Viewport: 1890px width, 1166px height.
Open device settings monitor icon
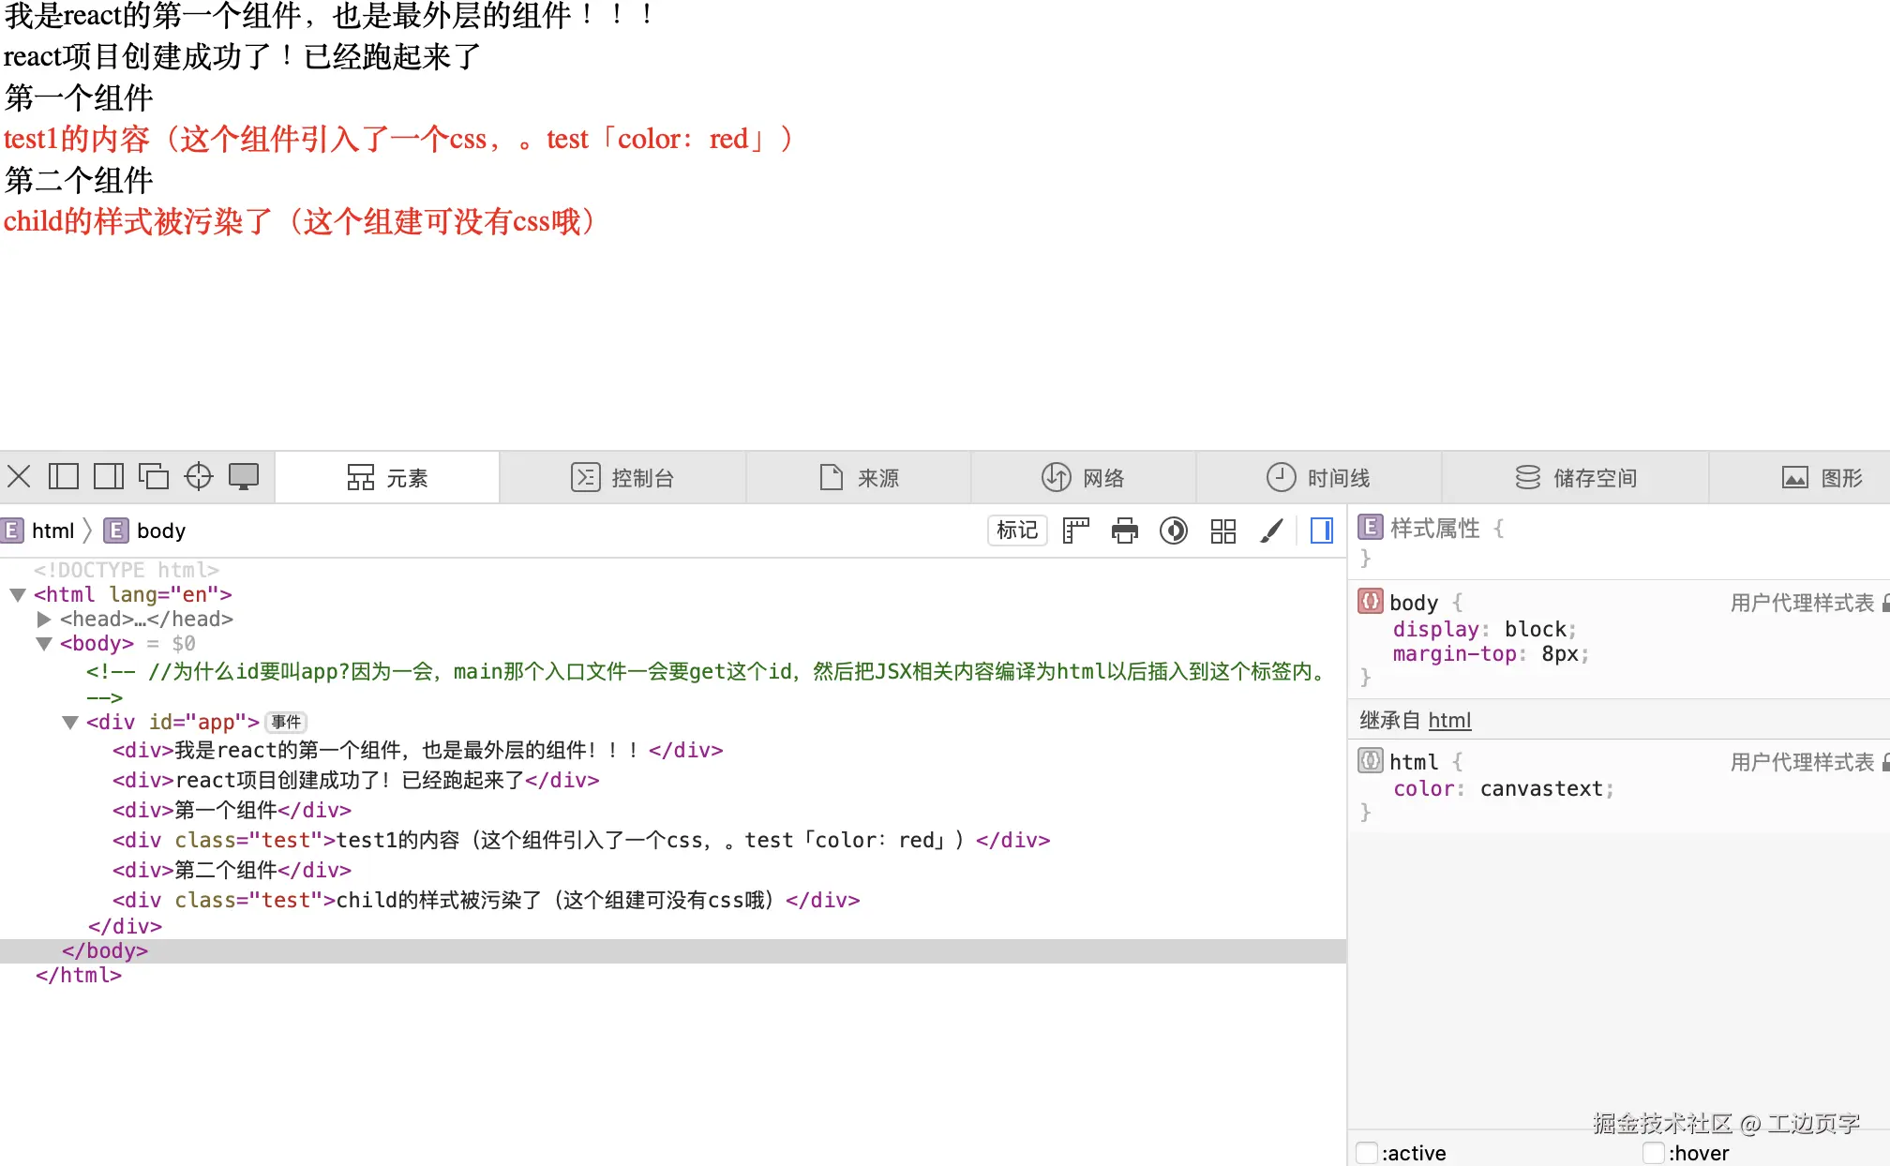pyautogui.click(x=244, y=477)
